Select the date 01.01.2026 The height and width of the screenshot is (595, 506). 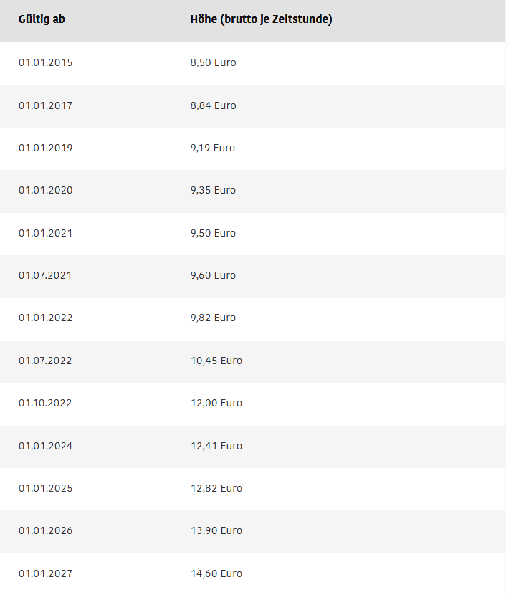[46, 530]
